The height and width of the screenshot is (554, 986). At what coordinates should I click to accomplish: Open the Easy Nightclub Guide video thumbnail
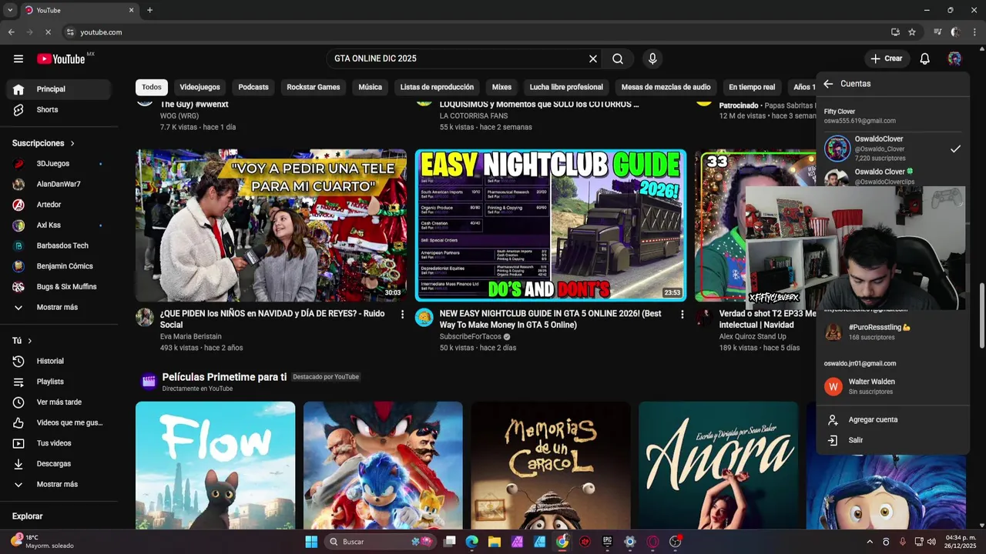(551, 225)
